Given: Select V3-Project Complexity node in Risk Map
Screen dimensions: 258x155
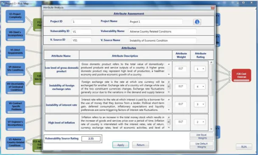Looking at the screenshot, I should tap(15, 16).
